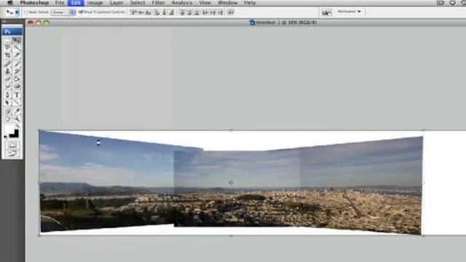Click the Ps logo atop toolbox
Image resolution: width=466 pixels, height=262 pixels.
[12, 31]
